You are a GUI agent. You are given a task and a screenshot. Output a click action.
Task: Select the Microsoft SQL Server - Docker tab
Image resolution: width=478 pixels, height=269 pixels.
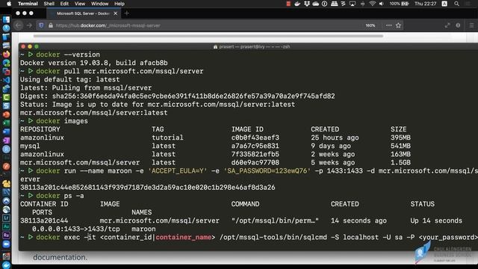83,13
